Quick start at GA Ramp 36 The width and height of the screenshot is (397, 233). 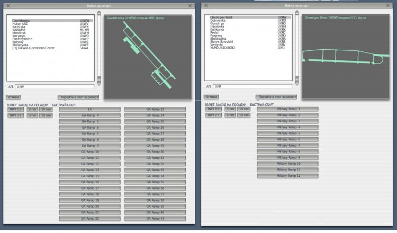coord(155,189)
